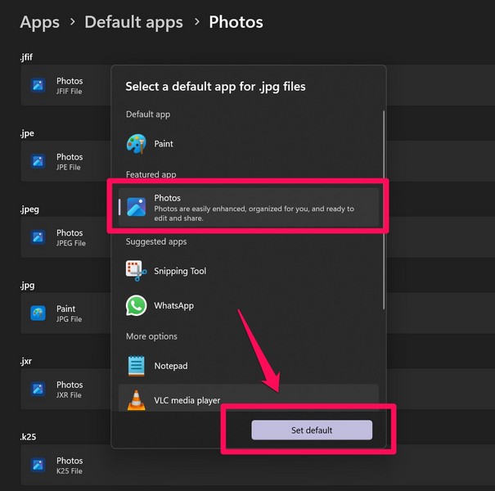Click the Paint app icon in dialog
Image resolution: width=495 pixels, height=491 pixels.
coord(136,144)
